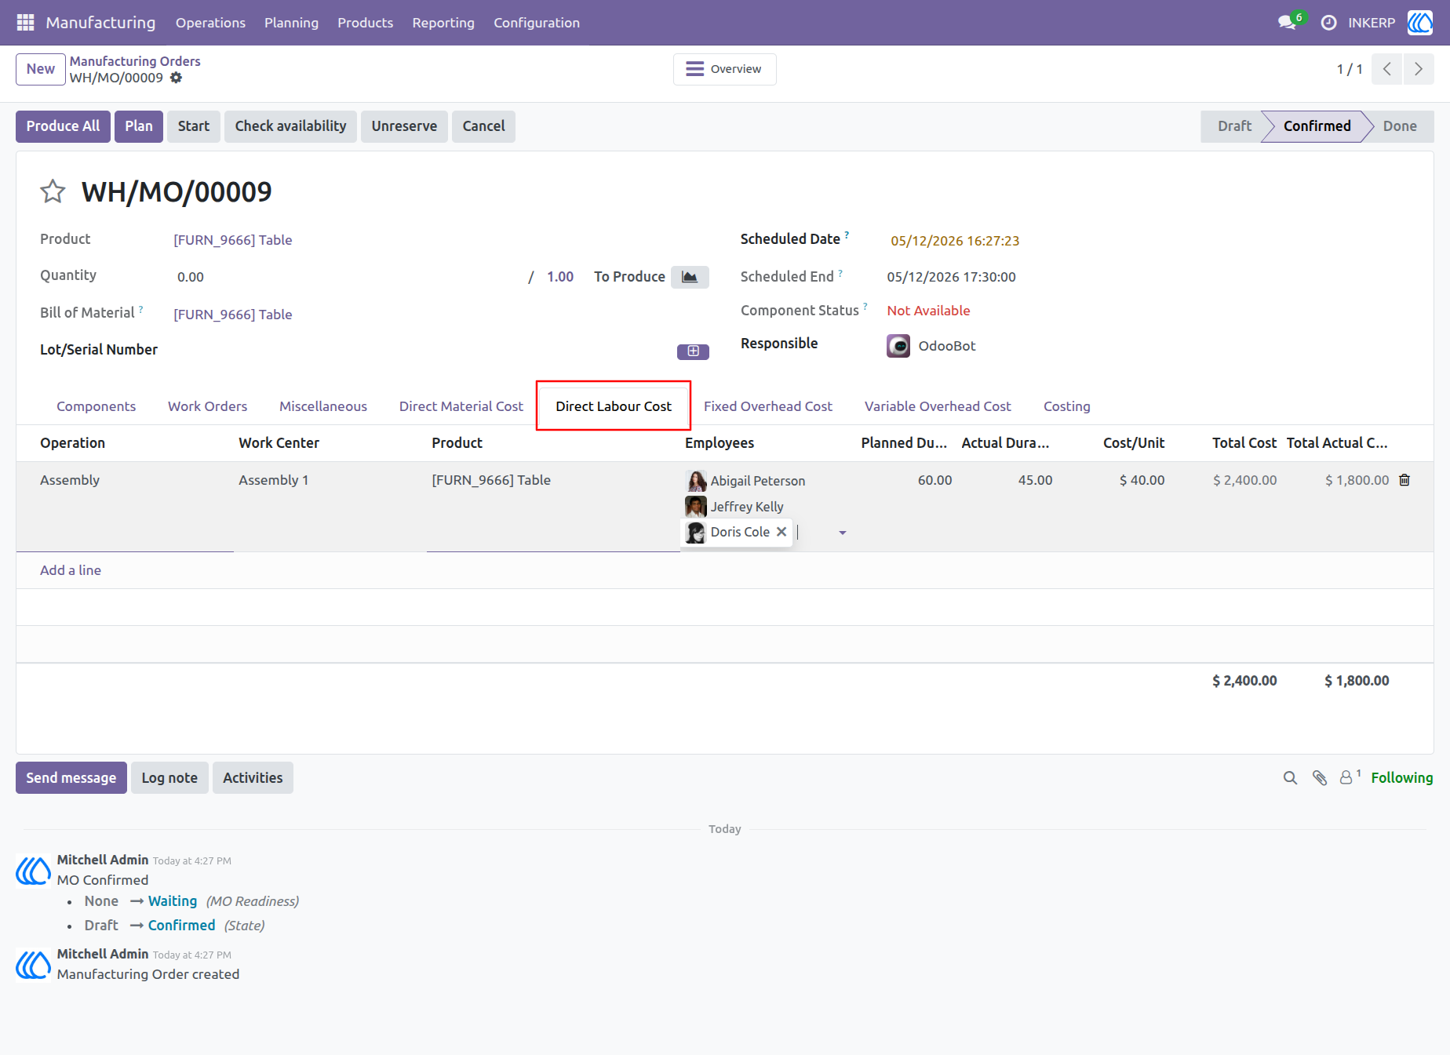Open the Costing tab

click(x=1066, y=406)
